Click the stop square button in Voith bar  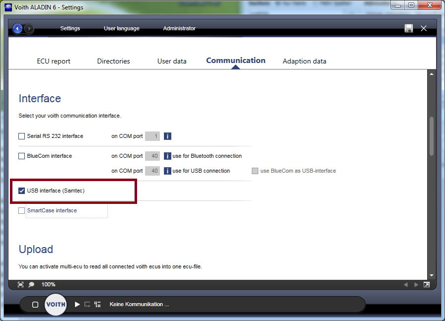click(x=35, y=305)
